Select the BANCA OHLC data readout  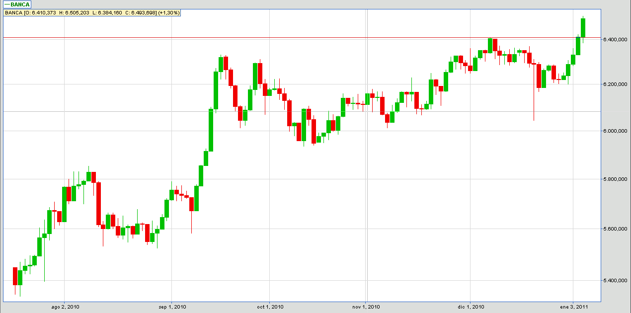92,12
